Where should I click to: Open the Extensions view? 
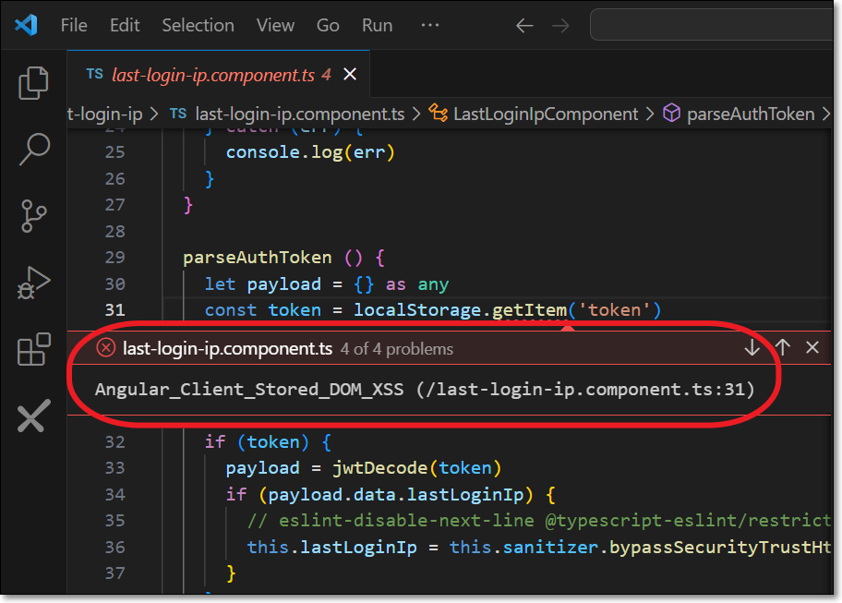34,349
